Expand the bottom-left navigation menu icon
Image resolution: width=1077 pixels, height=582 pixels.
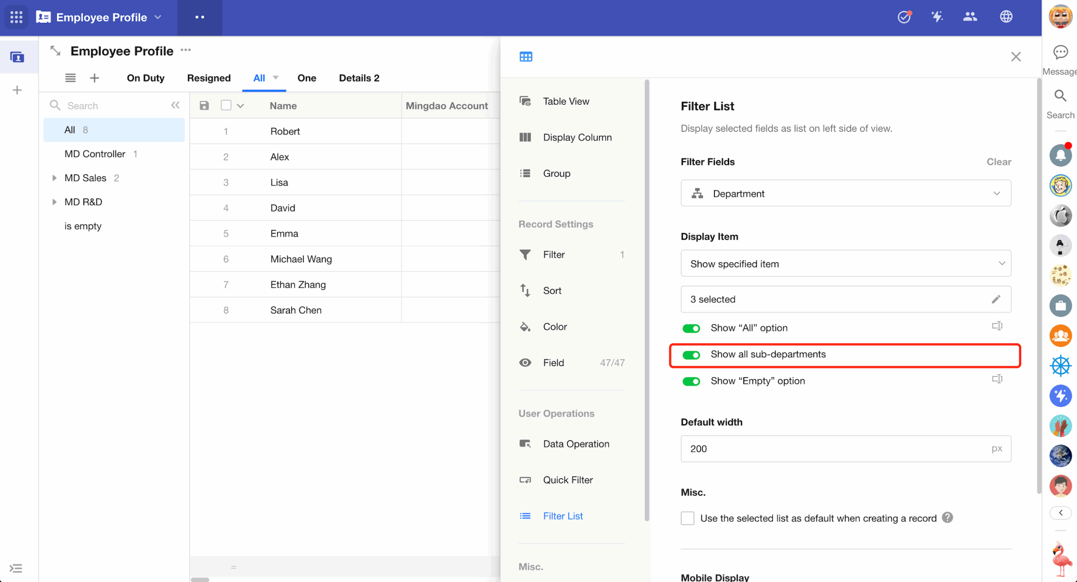(16, 569)
